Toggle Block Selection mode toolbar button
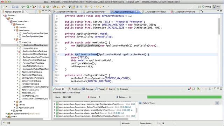The image size is (224, 126). point(77,7)
